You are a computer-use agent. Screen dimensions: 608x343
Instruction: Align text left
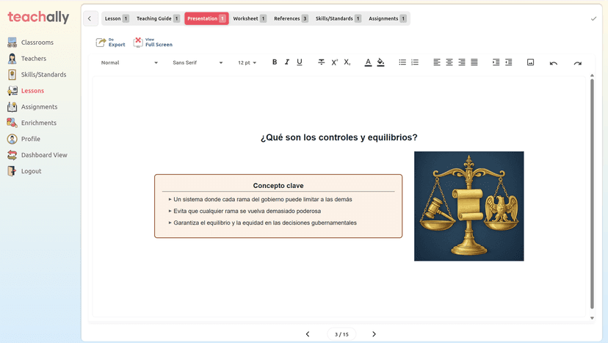(x=437, y=62)
